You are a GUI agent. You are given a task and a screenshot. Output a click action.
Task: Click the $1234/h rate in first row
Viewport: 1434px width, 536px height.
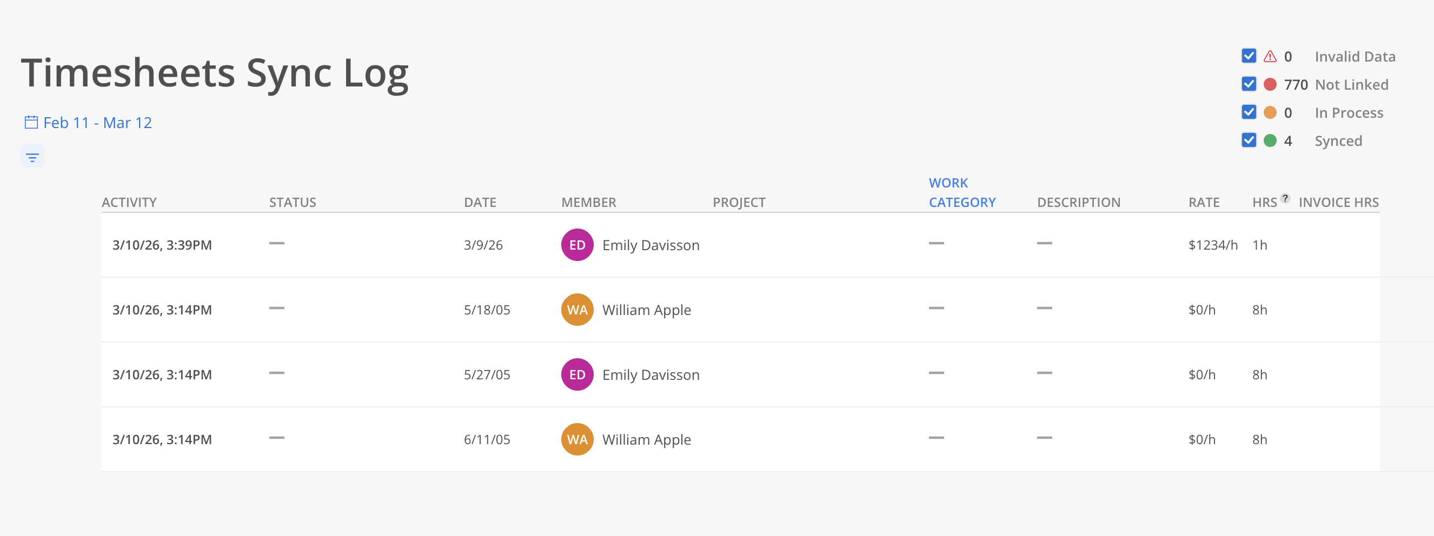(1212, 245)
